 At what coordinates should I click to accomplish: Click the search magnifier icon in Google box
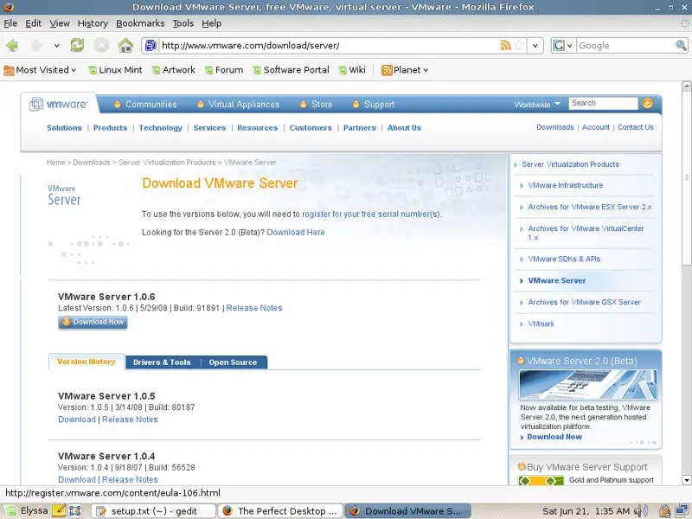pos(681,46)
